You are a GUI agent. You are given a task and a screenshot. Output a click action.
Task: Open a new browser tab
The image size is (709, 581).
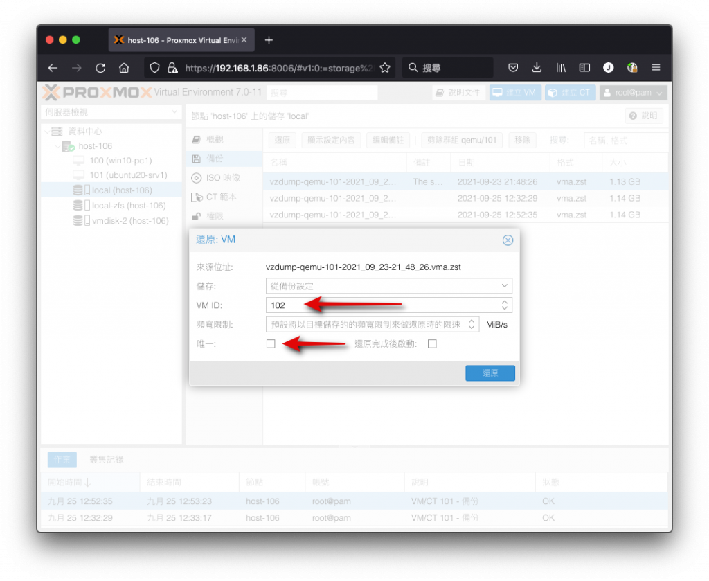269,40
